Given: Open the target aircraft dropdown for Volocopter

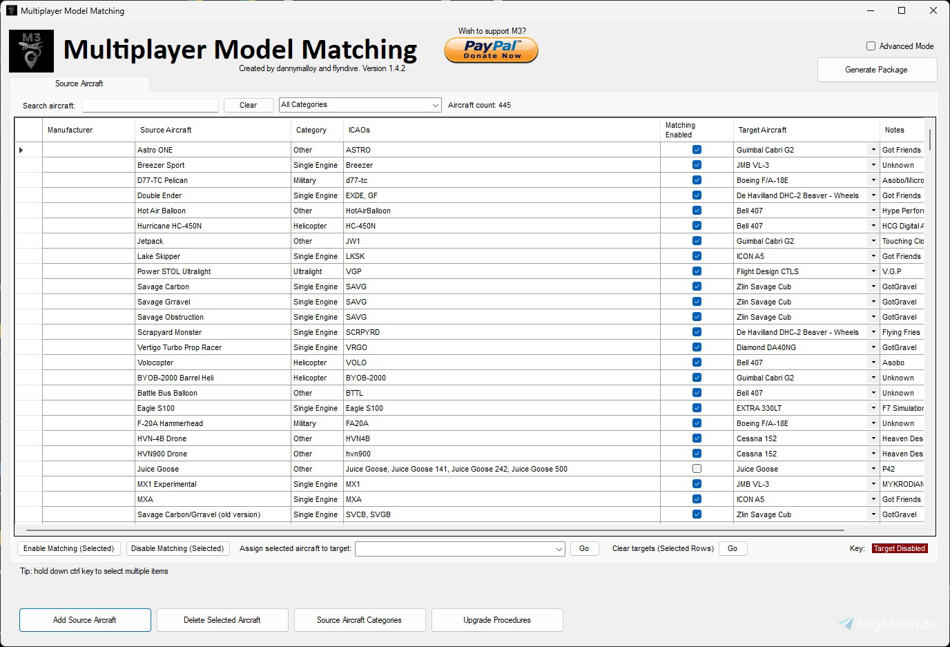Looking at the screenshot, I should point(871,362).
